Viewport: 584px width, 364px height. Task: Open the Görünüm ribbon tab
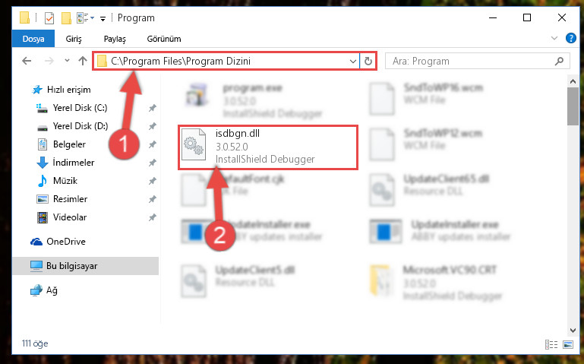(164, 39)
